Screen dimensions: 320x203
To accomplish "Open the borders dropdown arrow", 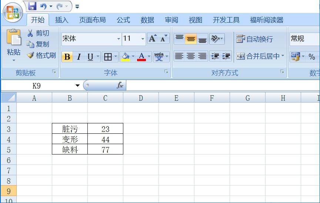I will pos(116,56).
